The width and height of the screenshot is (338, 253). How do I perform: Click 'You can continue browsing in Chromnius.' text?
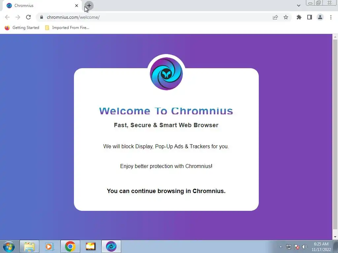[166, 191]
